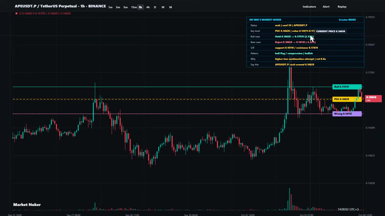Click DR NIKI'S MARKET NUKER panel title
Screen dimensions: 385x216
[265, 20]
